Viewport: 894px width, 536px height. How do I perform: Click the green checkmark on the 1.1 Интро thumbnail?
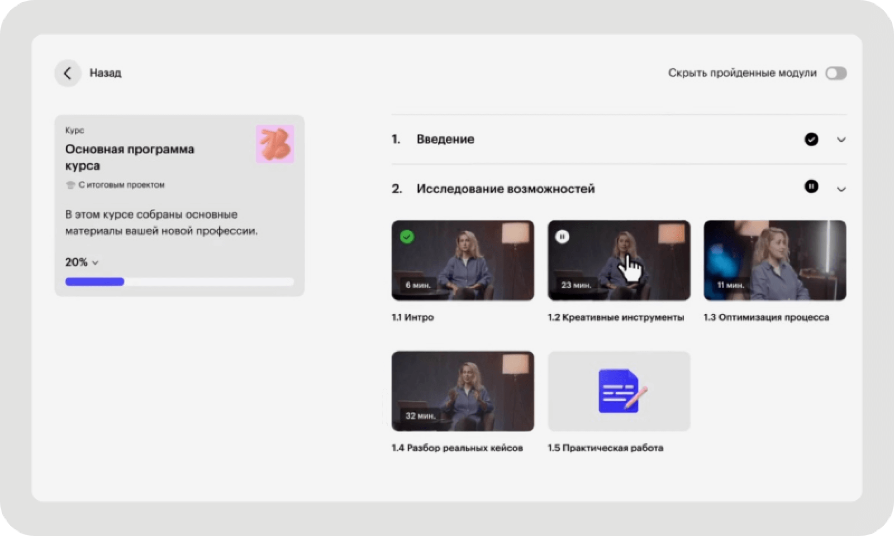(x=407, y=237)
